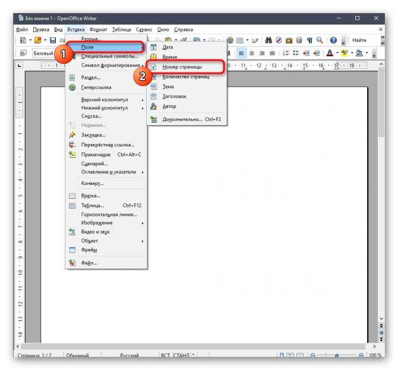
Task: Choose Таблица... Ctrl+F12 menu entry
Action: click(x=106, y=206)
